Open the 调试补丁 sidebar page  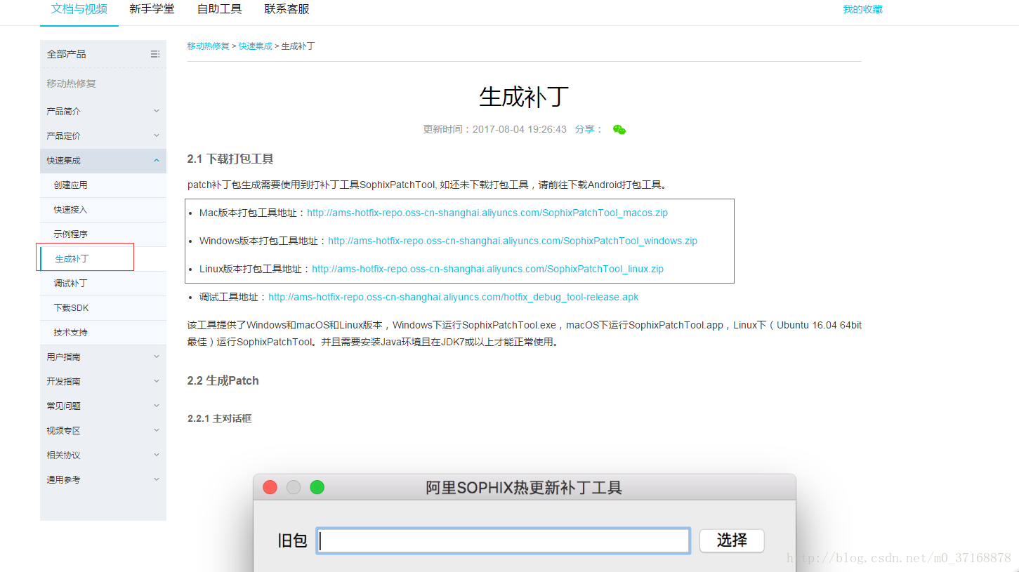pos(103,284)
